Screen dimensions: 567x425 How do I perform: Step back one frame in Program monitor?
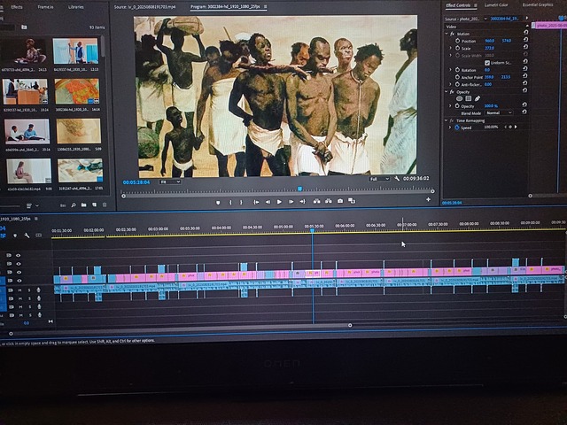click(x=268, y=202)
